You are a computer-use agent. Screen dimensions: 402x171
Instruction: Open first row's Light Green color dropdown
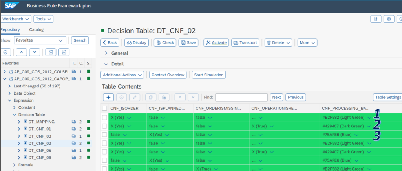(x=368, y=117)
